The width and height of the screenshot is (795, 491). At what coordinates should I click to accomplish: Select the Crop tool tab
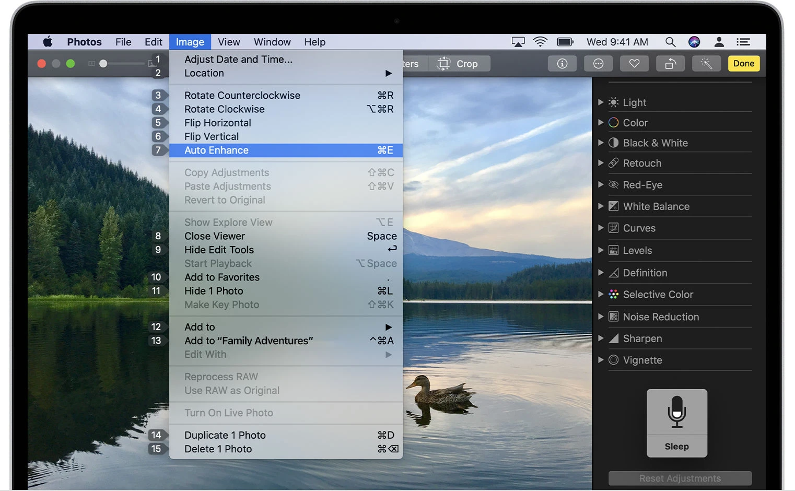coord(459,64)
